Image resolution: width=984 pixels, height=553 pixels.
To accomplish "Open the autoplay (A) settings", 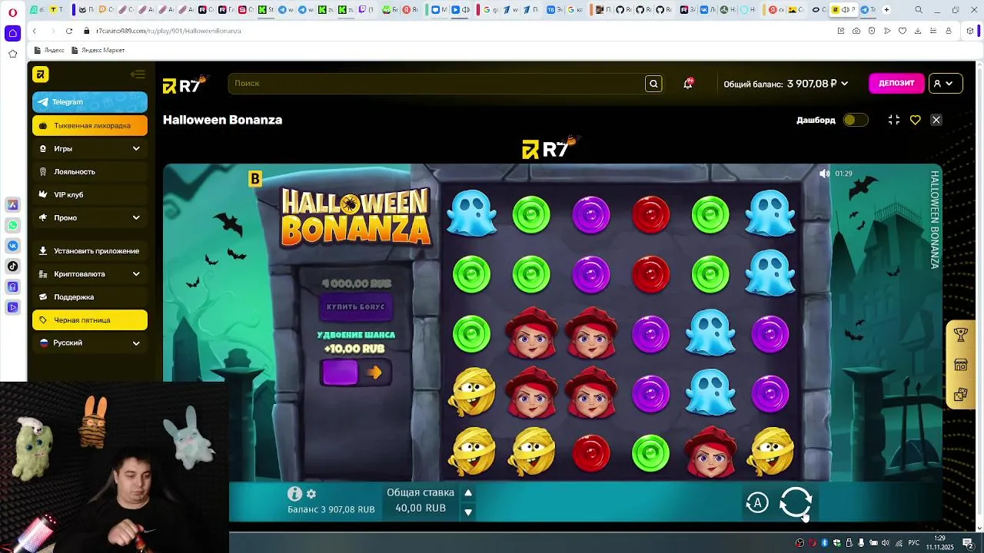I will click(x=757, y=503).
